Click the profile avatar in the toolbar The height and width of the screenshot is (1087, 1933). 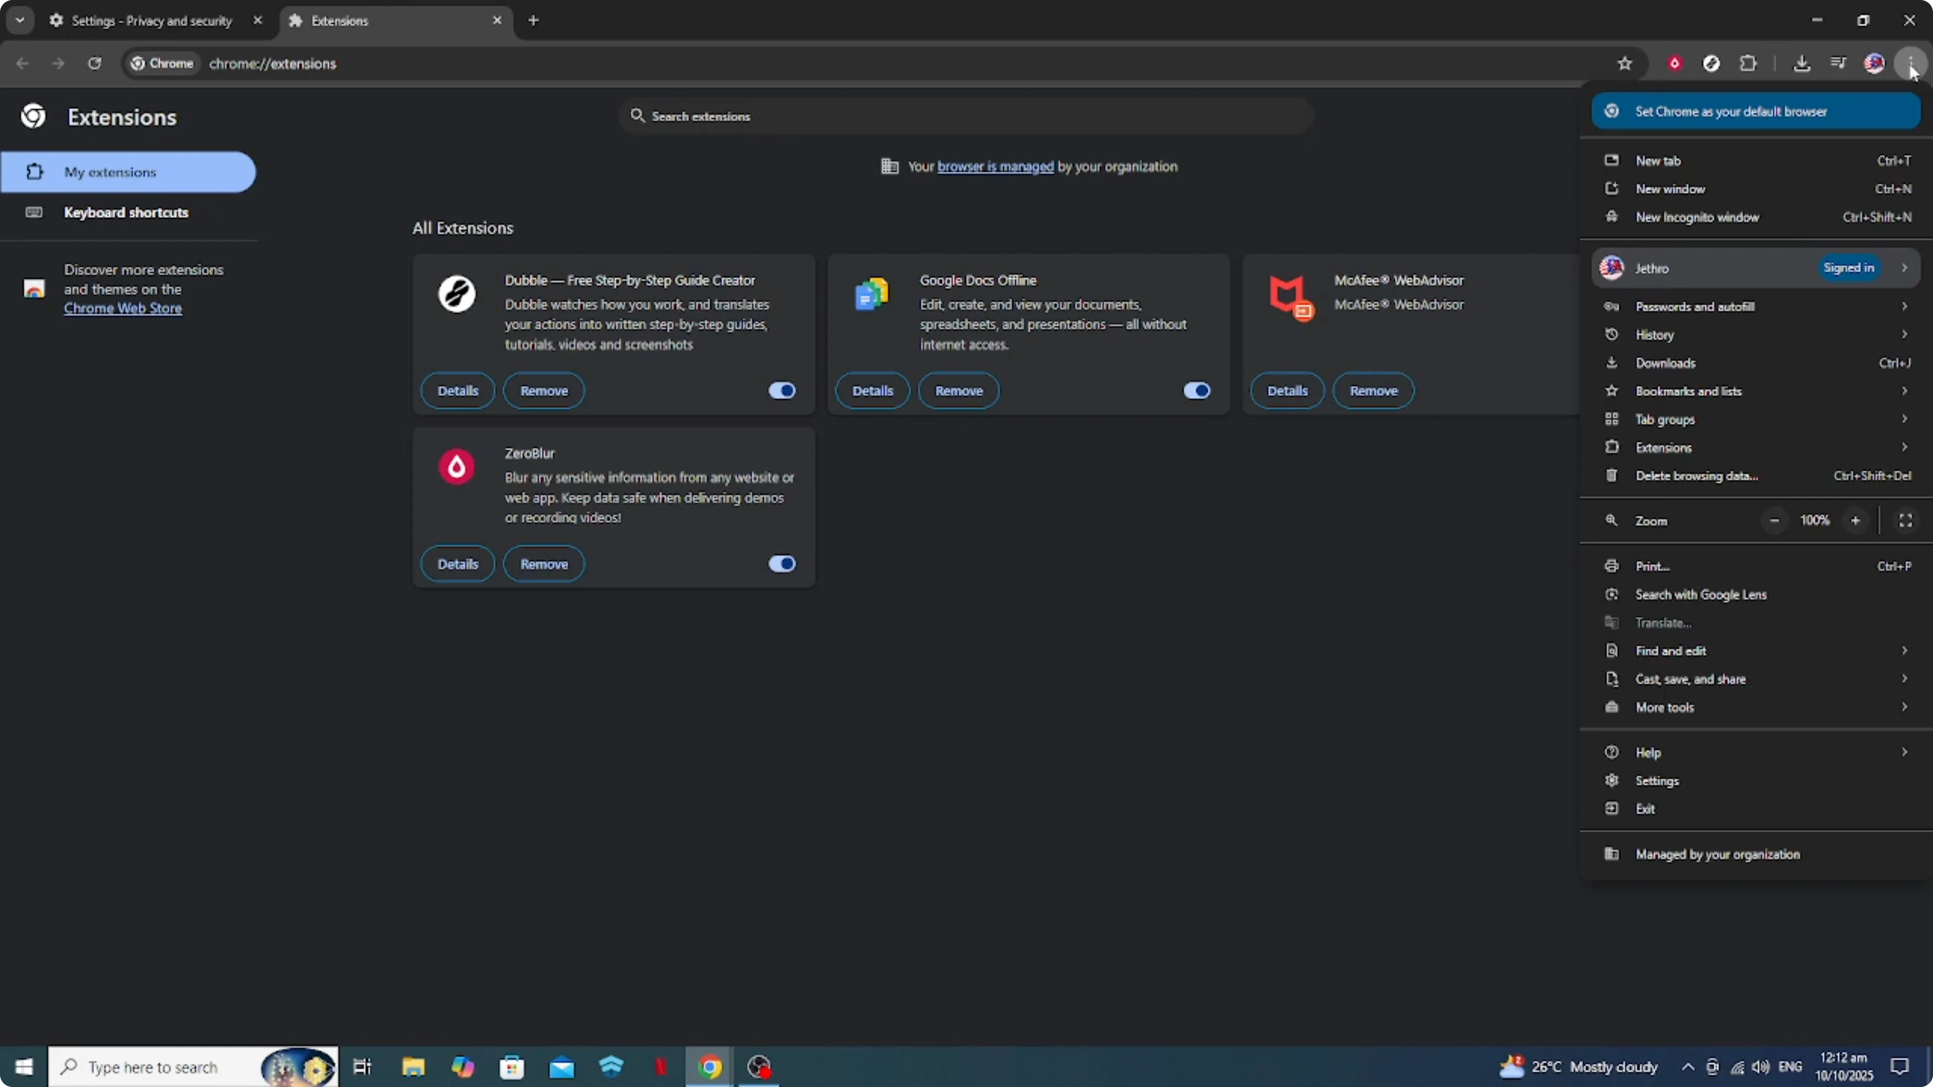point(1874,64)
